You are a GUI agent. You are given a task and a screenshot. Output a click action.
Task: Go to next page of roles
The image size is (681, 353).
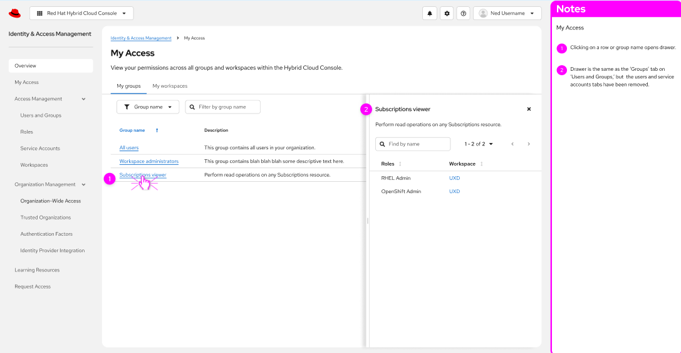(529, 144)
